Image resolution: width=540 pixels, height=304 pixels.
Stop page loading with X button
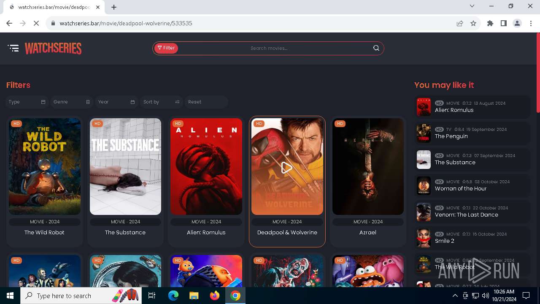coord(36,23)
